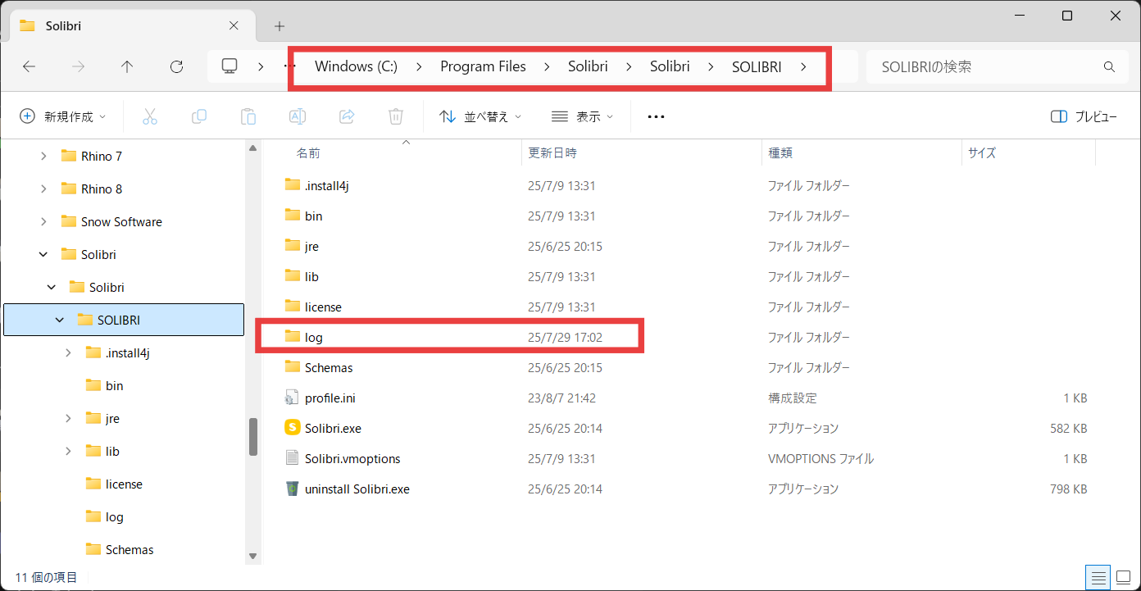
Task: Open the three-dot more options menu
Action: point(656,117)
